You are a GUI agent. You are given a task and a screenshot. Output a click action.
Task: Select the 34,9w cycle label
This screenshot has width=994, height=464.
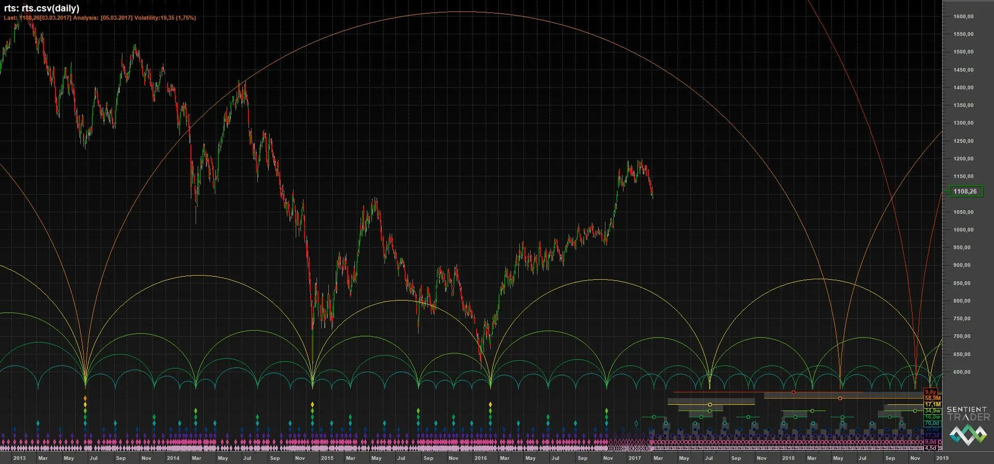(x=932, y=411)
